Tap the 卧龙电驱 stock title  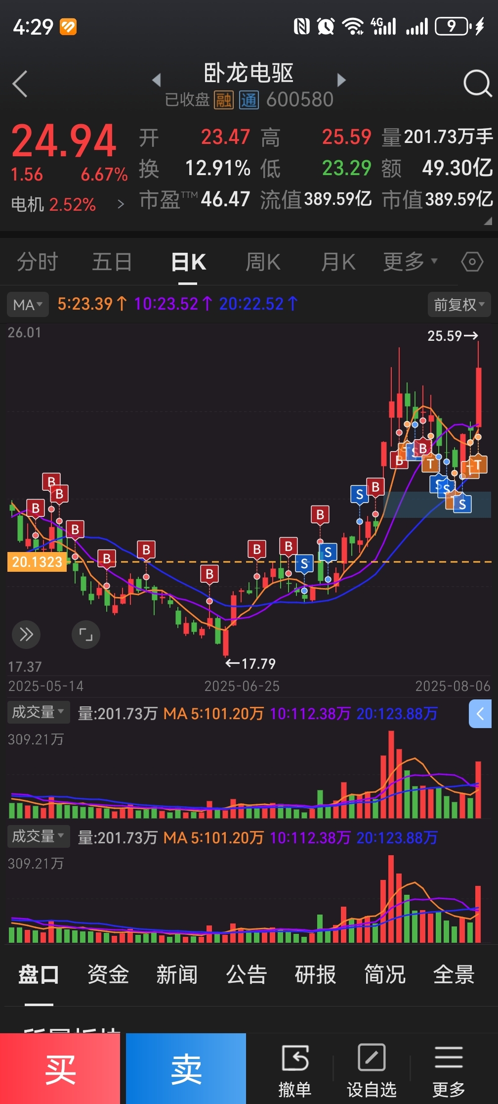[x=249, y=73]
